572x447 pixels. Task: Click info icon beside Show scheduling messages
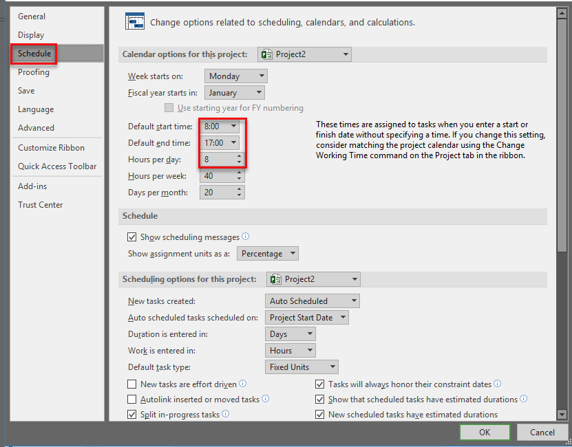(x=246, y=237)
